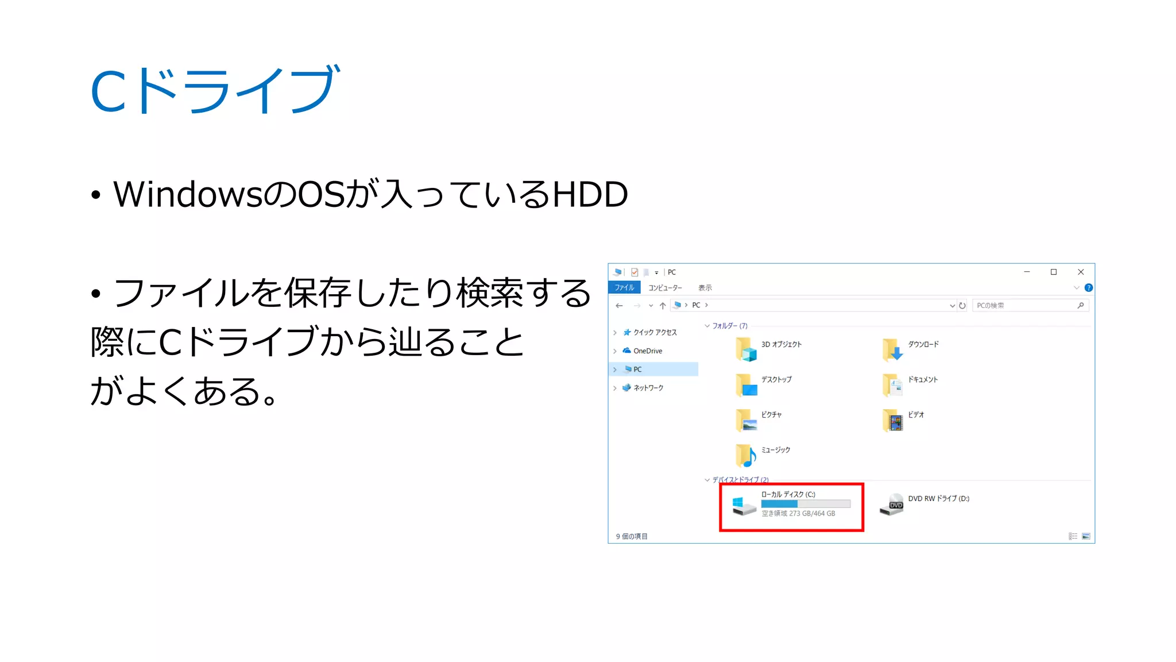
Task: Open the address bar history dropdown
Action: (952, 306)
